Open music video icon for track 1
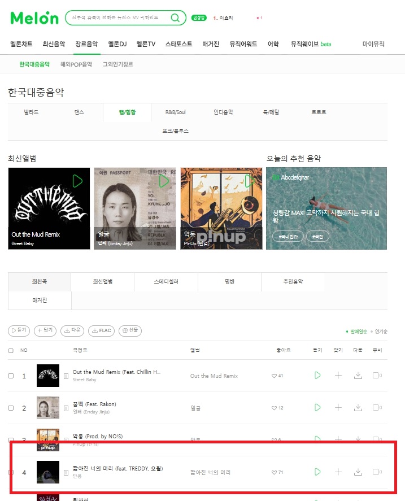The image size is (405, 501). pyautogui.click(x=377, y=376)
